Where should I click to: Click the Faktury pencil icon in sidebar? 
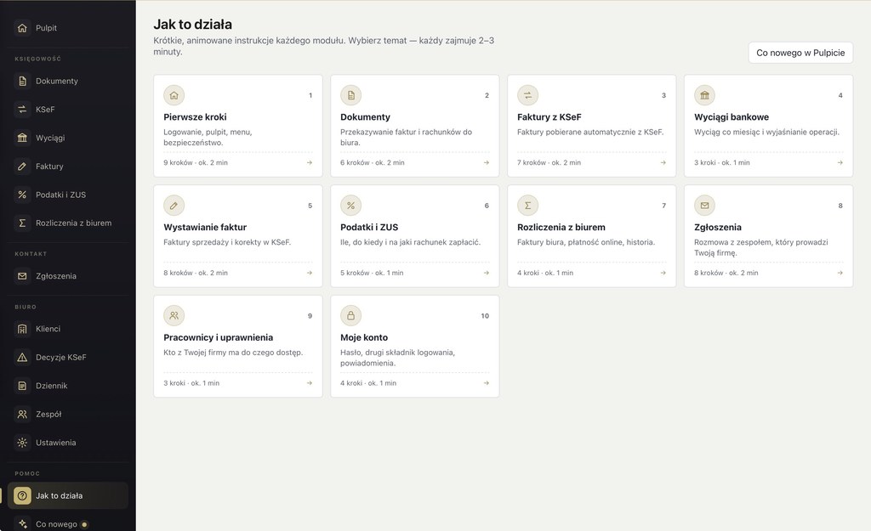(x=22, y=166)
